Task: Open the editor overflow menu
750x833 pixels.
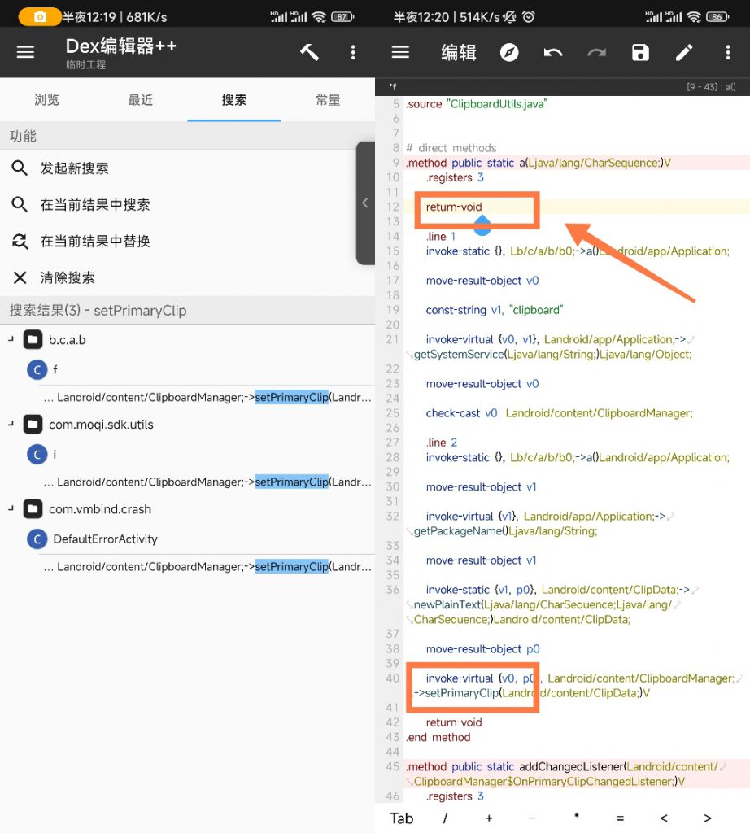Action: click(727, 51)
